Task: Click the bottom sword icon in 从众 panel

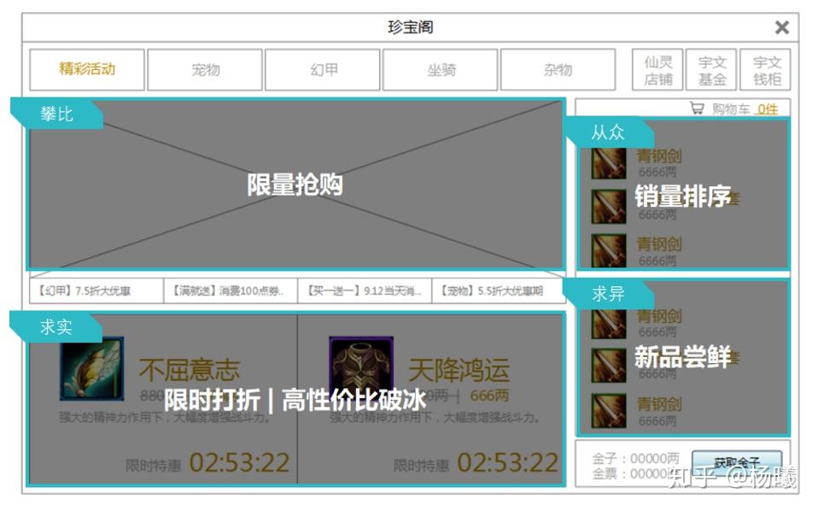Action: click(x=609, y=250)
